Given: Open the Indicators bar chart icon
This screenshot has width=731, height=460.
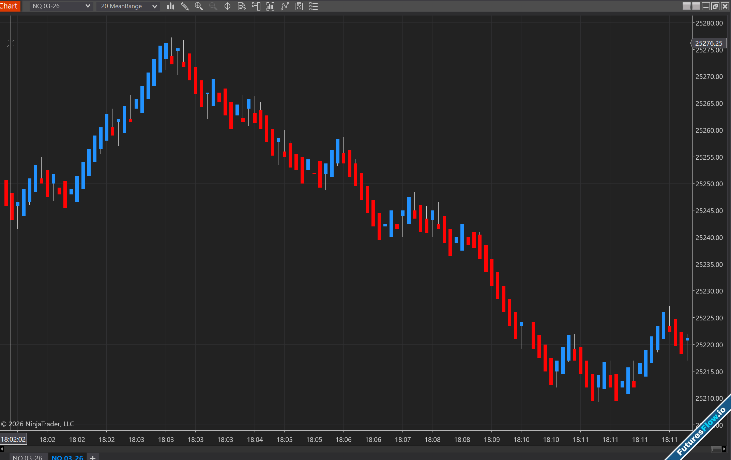Looking at the screenshot, I should point(270,6).
